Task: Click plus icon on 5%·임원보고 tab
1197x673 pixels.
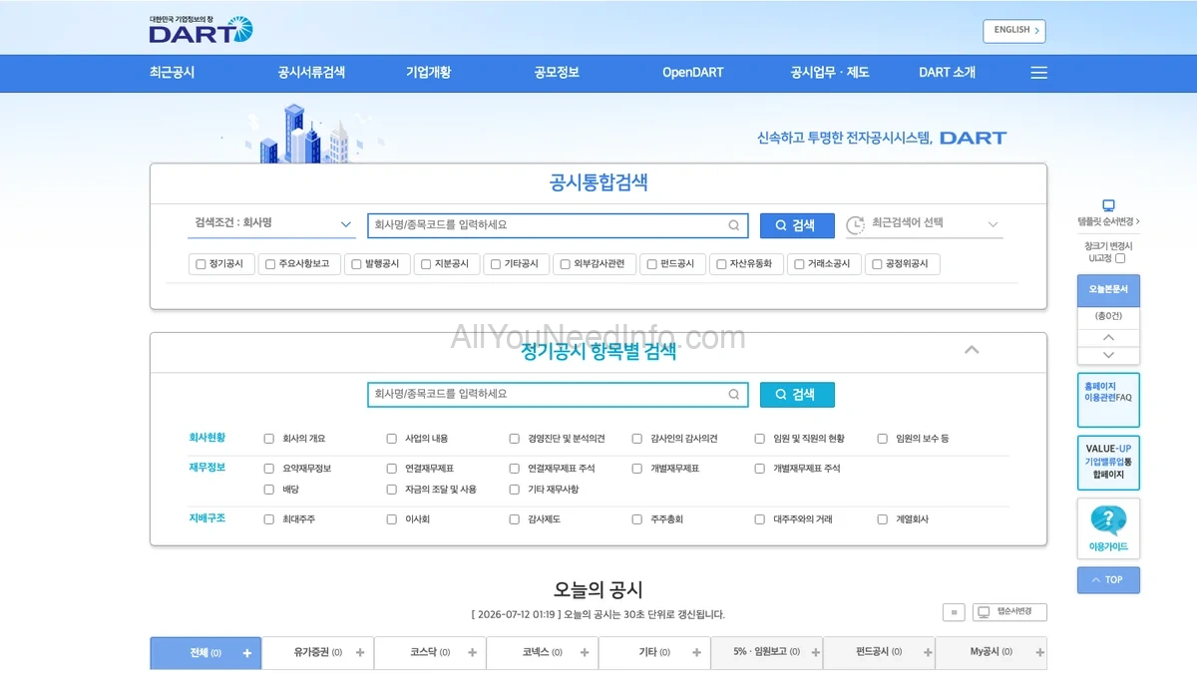Action: pos(815,653)
